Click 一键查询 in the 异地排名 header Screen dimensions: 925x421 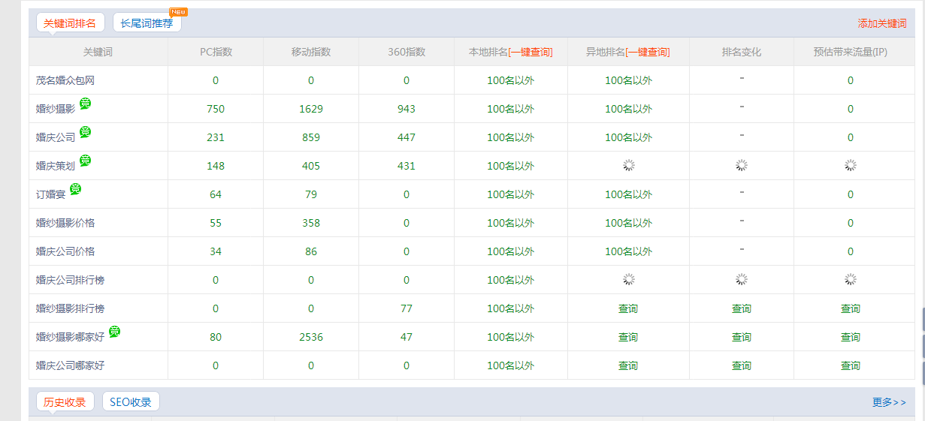point(647,52)
